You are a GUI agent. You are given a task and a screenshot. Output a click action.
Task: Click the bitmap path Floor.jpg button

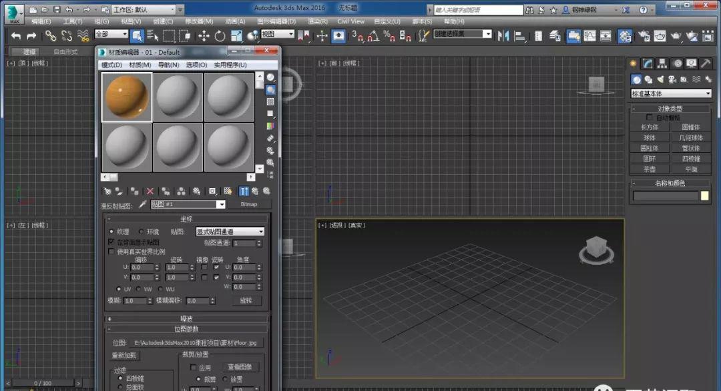pyautogui.click(x=196, y=343)
